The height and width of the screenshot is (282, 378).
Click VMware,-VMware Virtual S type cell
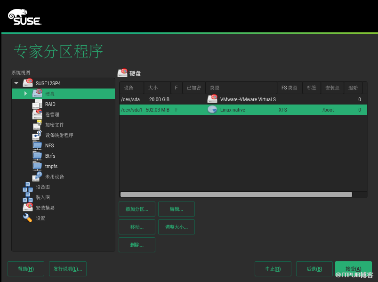coord(248,99)
